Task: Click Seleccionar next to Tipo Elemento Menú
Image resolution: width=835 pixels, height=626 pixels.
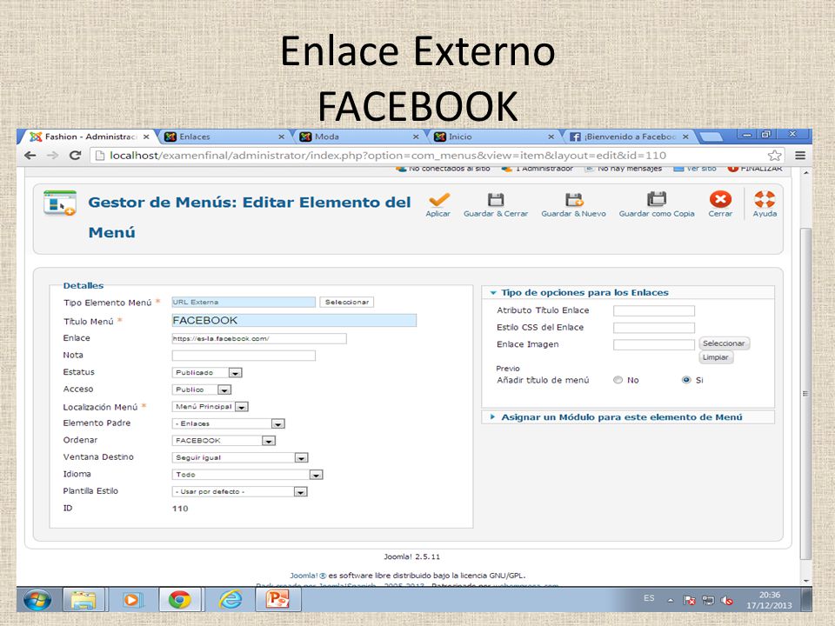Action: [347, 303]
